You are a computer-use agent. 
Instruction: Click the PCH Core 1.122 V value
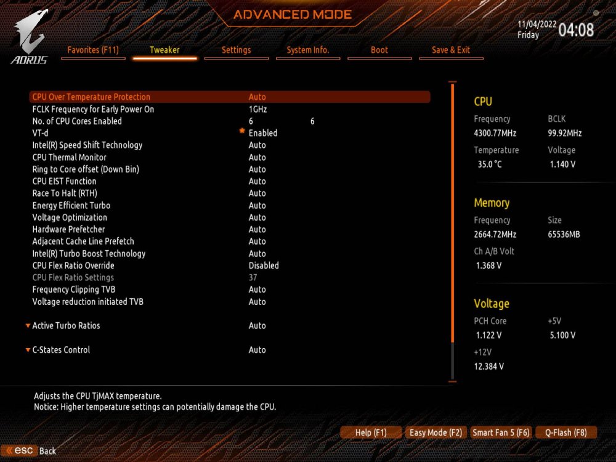coord(488,336)
